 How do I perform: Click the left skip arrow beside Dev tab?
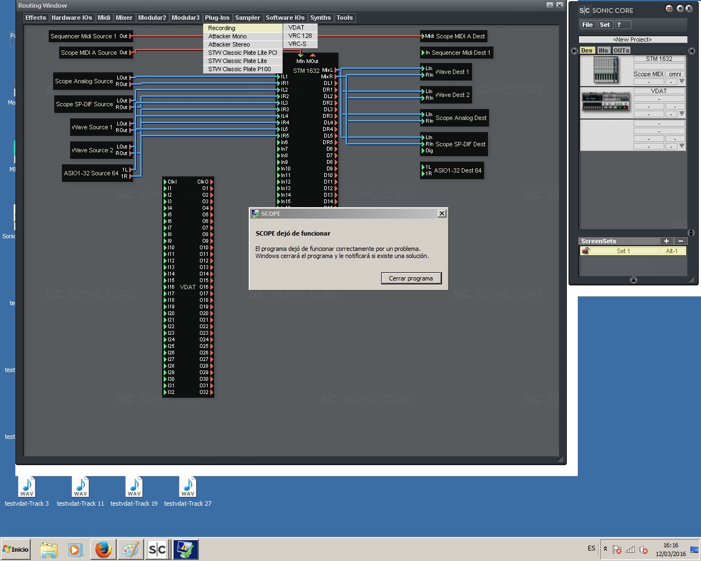[574, 50]
